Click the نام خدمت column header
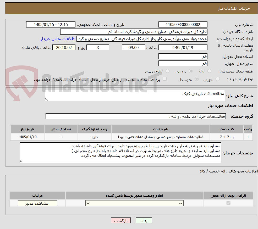Viewport: 258px width, 229px height. [x=161, y=129]
